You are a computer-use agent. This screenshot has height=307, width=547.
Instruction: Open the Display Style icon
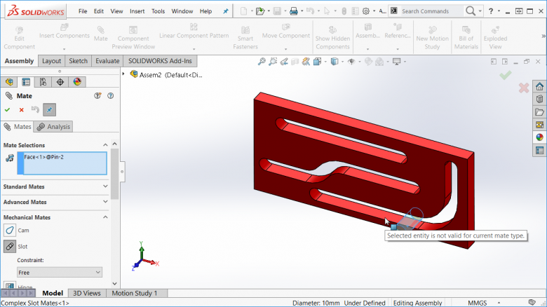pyautogui.click(x=335, y=62)
